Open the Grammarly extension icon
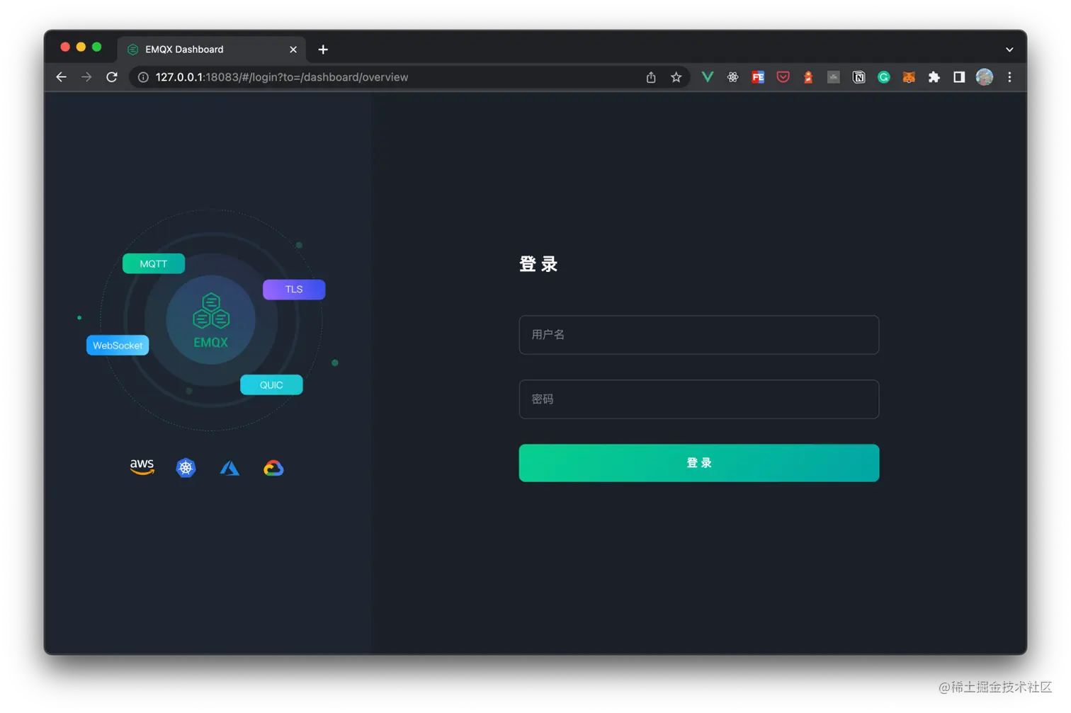The width and height of the screenshot is (1071, 713). (x=883, y=77)
